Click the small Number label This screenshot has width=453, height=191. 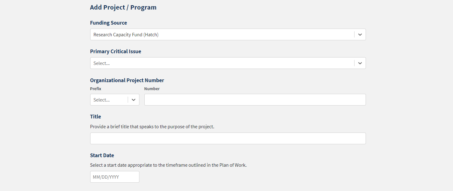tap(152, 89)
